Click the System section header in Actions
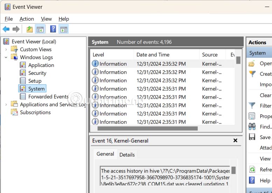This screenshot has width=272, height=193. click(x=259, y=53)
